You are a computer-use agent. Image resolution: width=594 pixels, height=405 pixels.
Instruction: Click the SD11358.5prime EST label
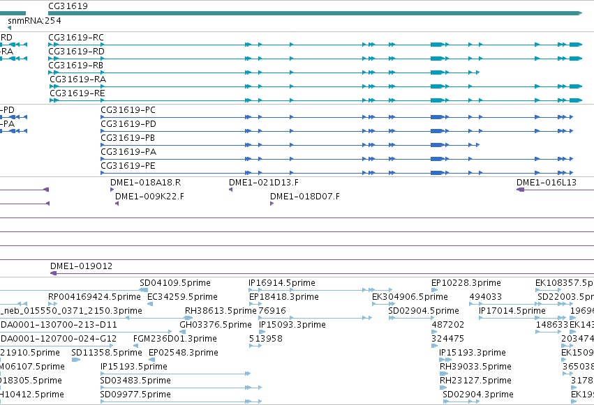(107, 353)
